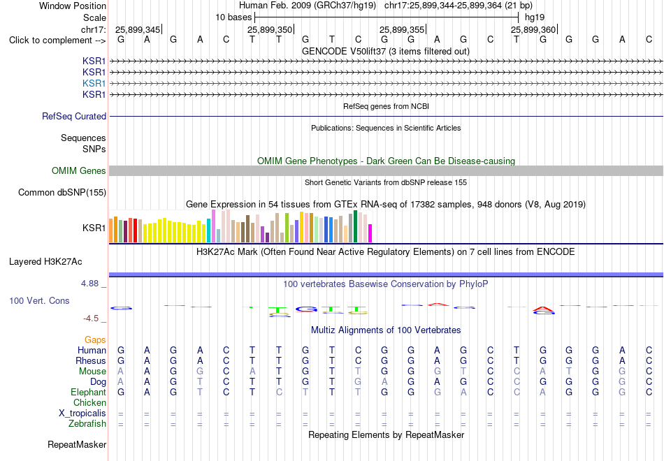This screenshot has width=664, height=461.
Task: Click the light-blue KSR1 transcript label
Action: click(94, 83)
